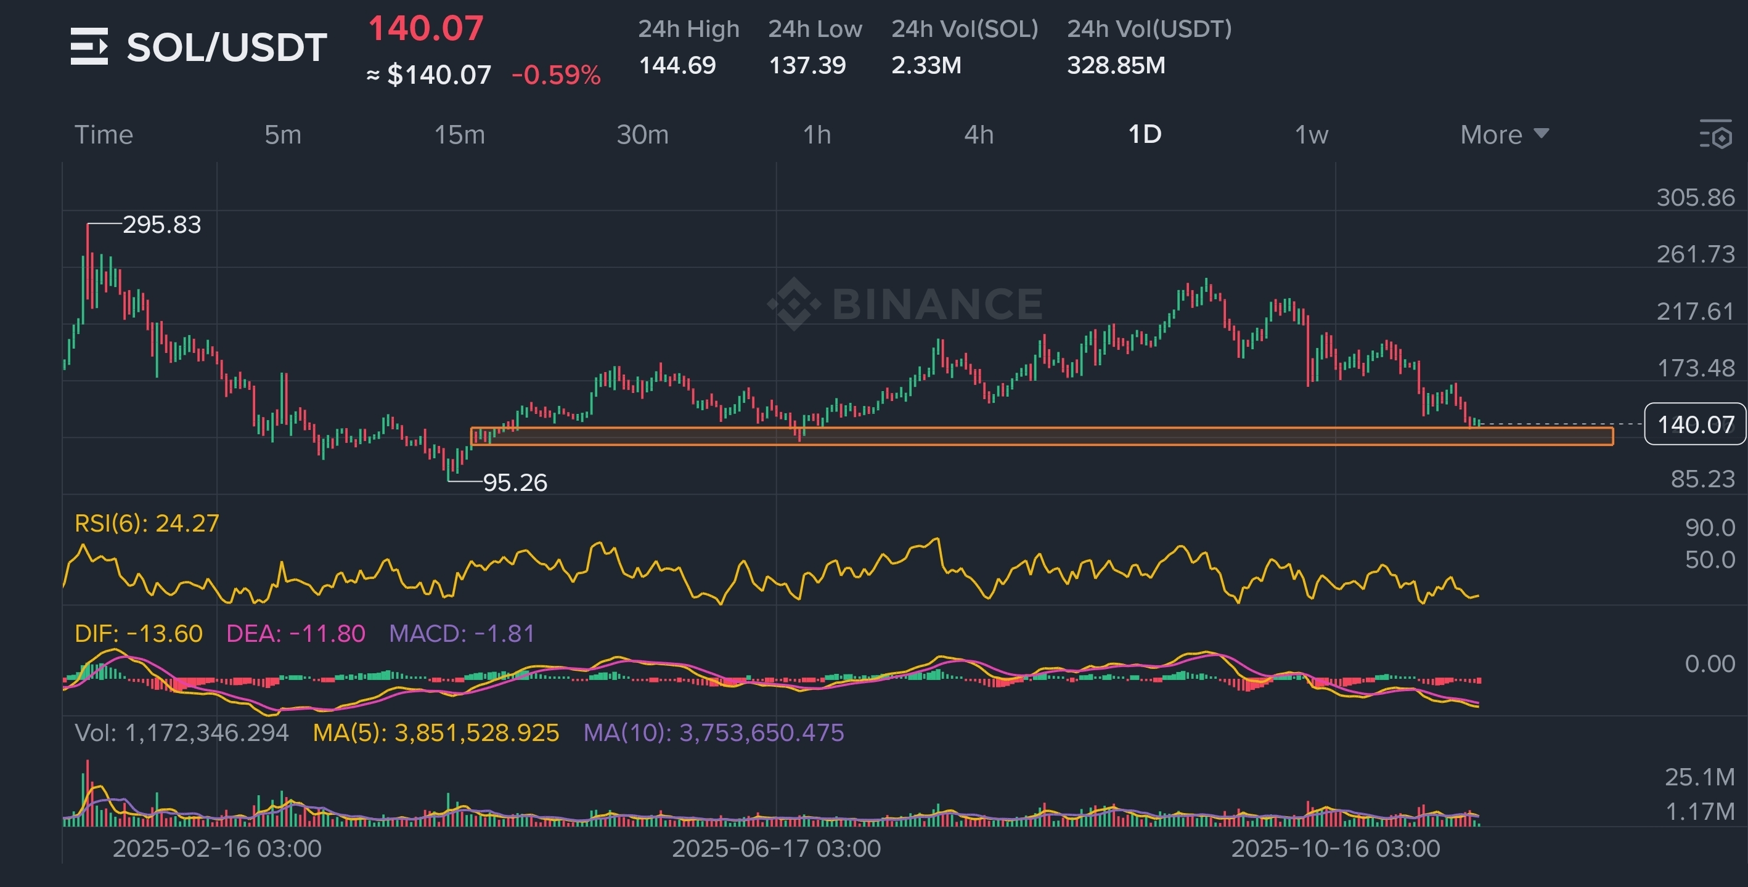
Task: Click the RSI(6) indicator label
Action: [x=147, y=523]
